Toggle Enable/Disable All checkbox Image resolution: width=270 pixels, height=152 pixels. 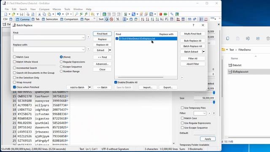[116, 82]
